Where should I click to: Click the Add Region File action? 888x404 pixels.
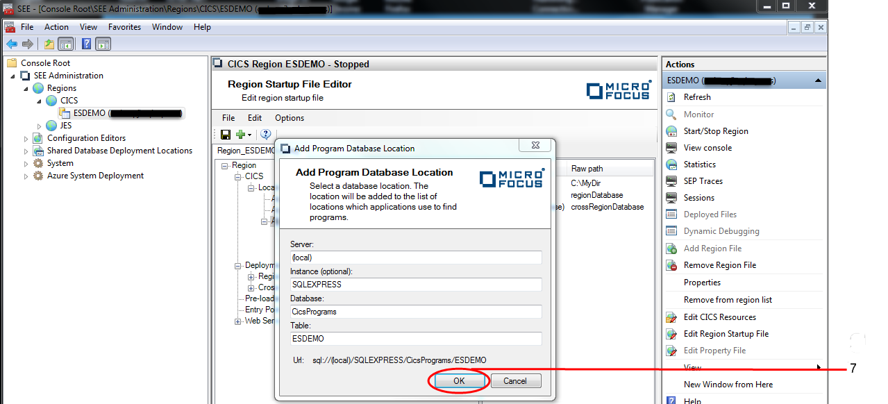pos(712,249)
